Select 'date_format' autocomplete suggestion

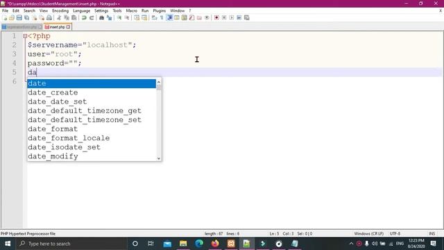[x=92, y=128]
